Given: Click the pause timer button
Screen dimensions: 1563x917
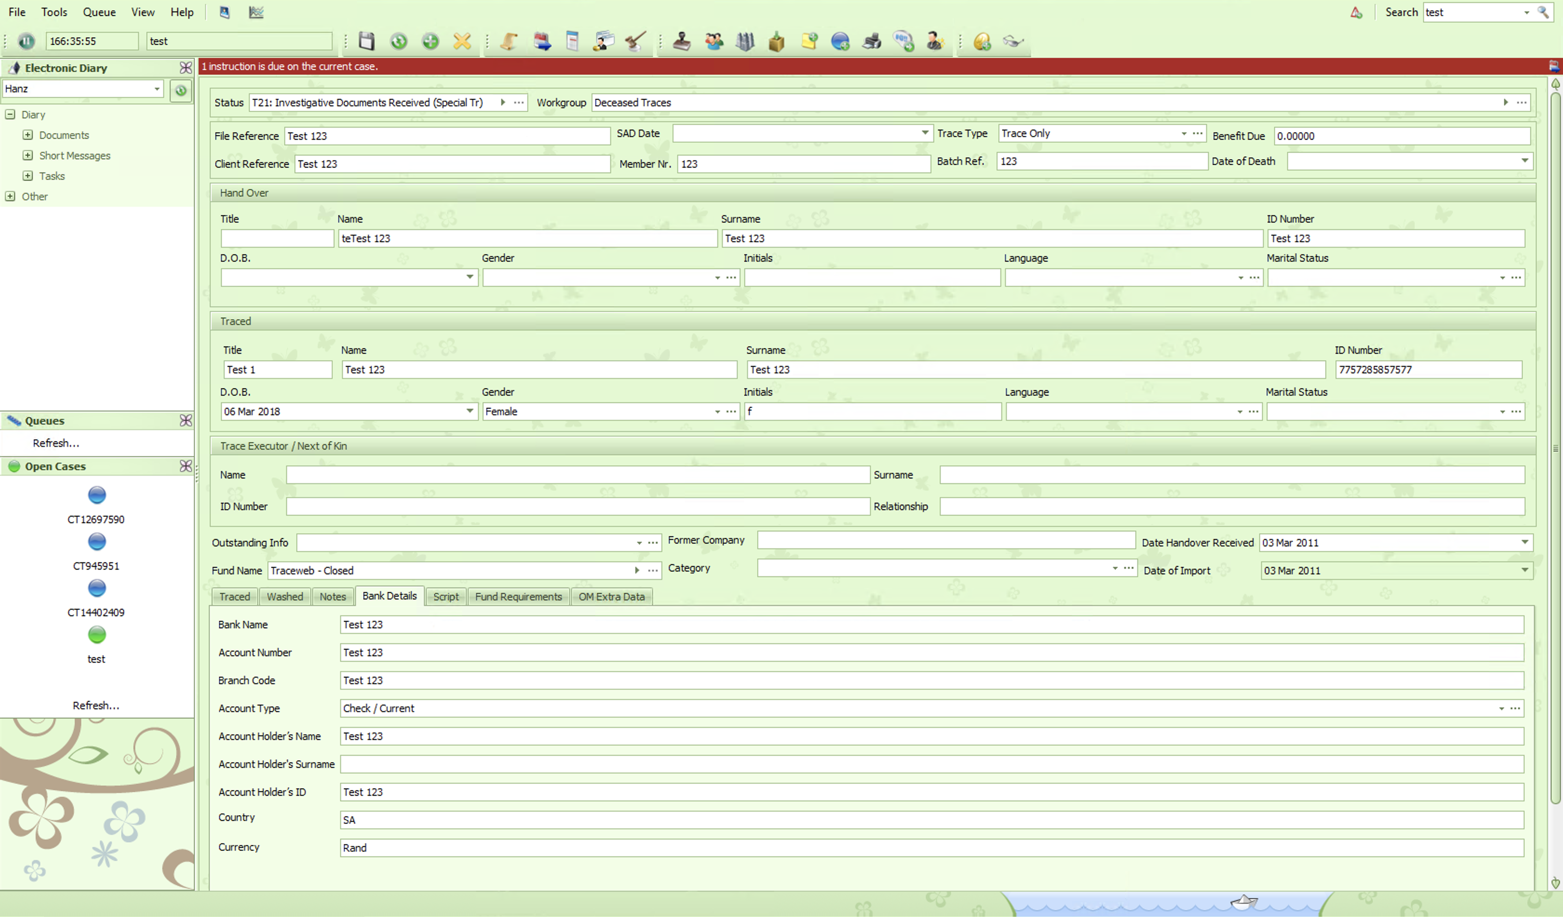Looking at the screenshot, I should (26, 41).
